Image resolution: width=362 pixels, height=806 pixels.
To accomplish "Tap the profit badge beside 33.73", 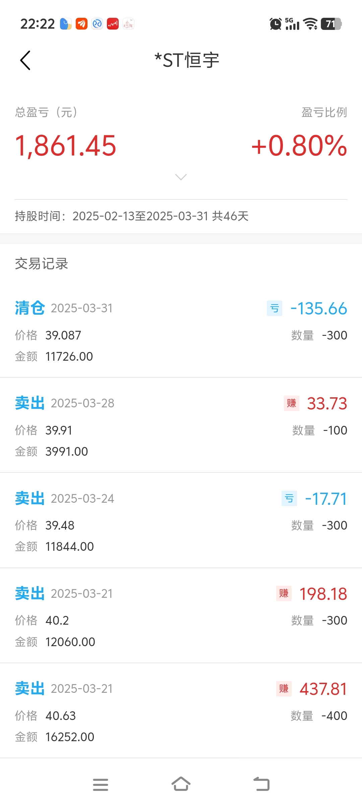I will click(x=291, y=403).
